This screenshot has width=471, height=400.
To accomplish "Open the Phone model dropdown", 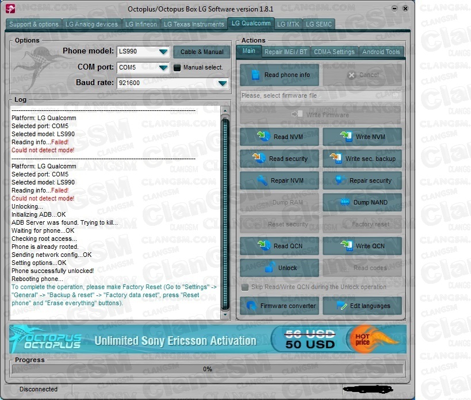I will pyautogui.click(x=163, y=52).
